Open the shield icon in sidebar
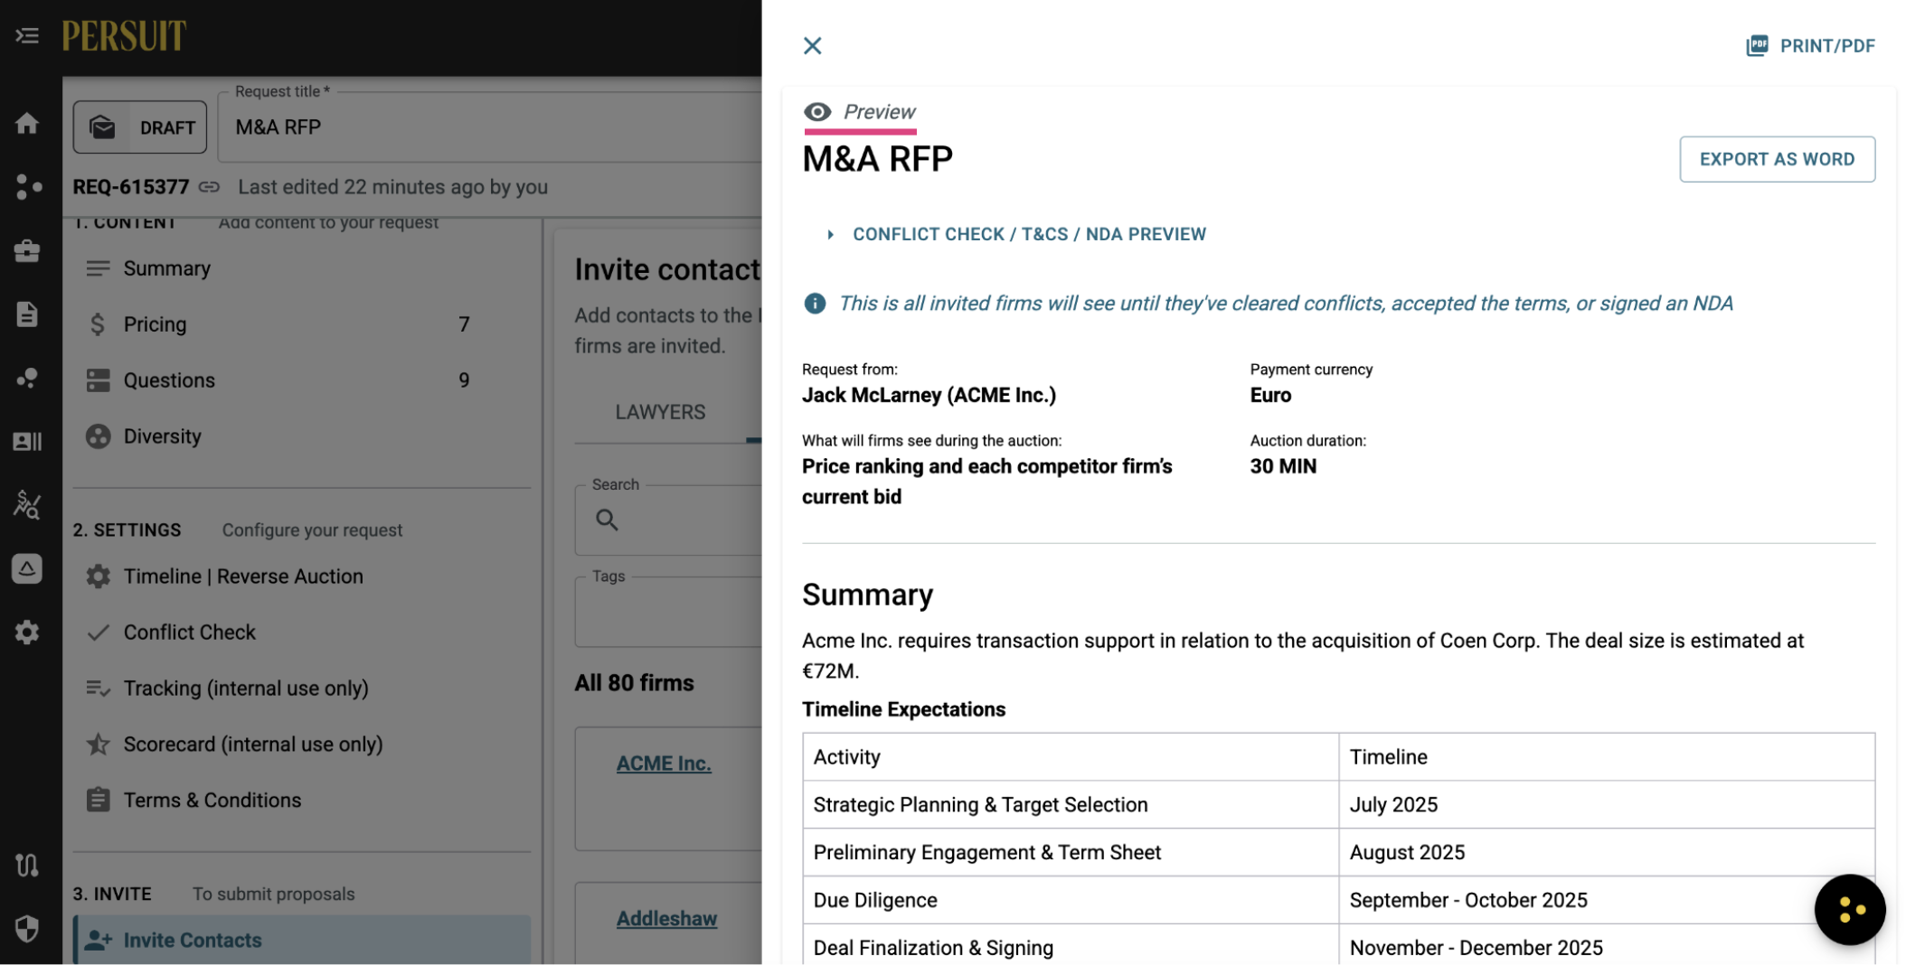The image size is (1906, 965). [27, 928]
